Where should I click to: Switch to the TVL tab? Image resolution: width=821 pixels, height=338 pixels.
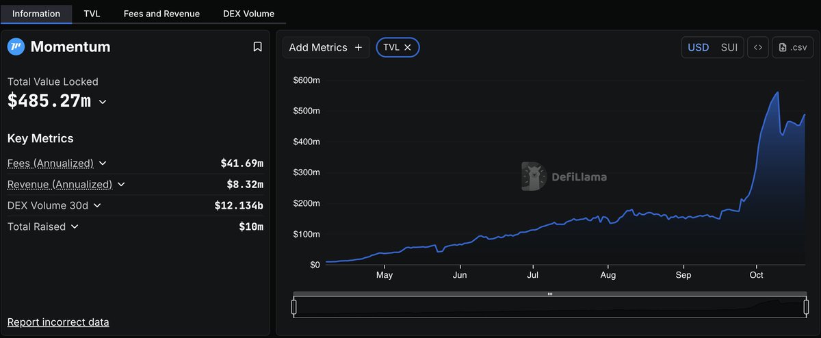point(92,13)
